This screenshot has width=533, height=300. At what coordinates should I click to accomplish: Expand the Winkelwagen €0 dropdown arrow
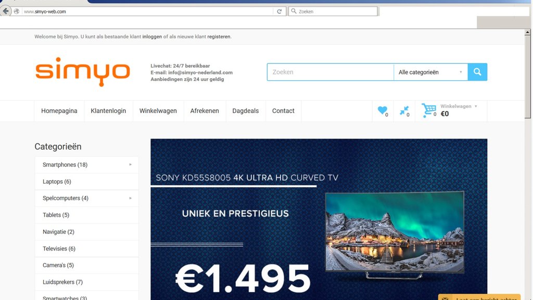tap(476, 106)
